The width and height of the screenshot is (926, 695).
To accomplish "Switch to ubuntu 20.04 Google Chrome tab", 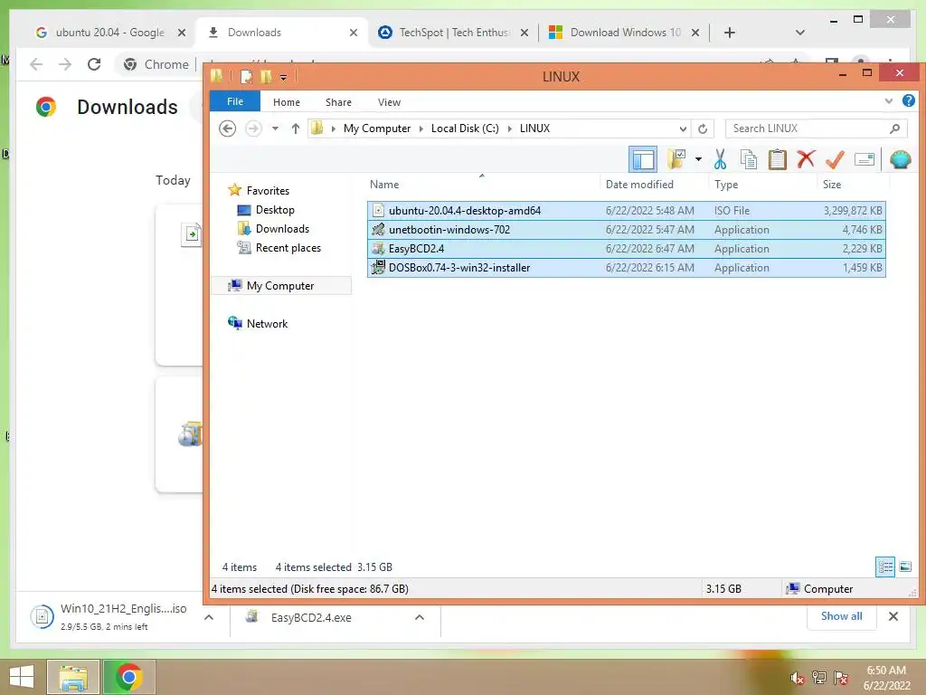I will (109, 33).
